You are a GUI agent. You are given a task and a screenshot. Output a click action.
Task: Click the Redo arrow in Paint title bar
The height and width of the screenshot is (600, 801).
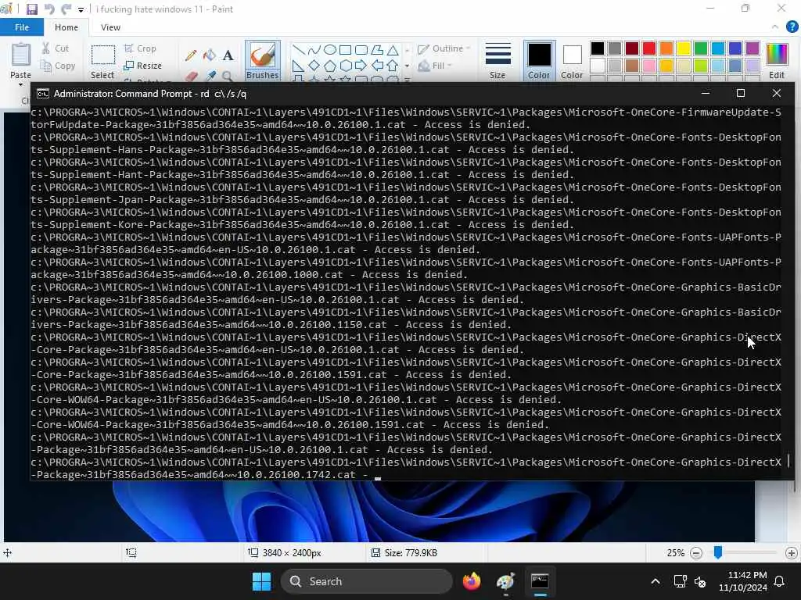tap(66, 9)
